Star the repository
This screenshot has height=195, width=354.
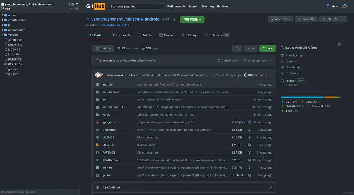click(x=329, y=19)
